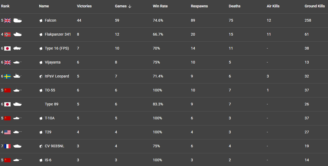
Task: Sort by the Rank column header
Action: (x=5, y=6)
